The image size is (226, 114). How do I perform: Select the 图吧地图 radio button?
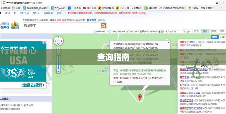(x=9, y=109)
